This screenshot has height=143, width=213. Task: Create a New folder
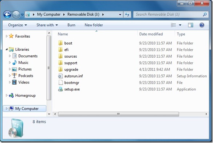pyautogui.click(x=94, y=25)
